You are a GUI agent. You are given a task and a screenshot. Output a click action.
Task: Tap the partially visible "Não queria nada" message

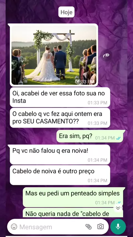pyautogui.click(x=73, y=213)
